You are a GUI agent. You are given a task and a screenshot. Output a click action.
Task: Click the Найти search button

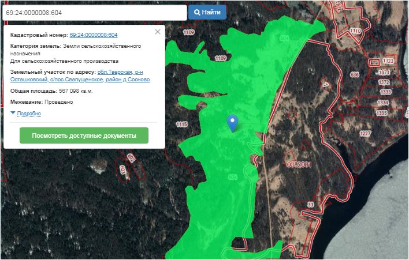(207, 12)
